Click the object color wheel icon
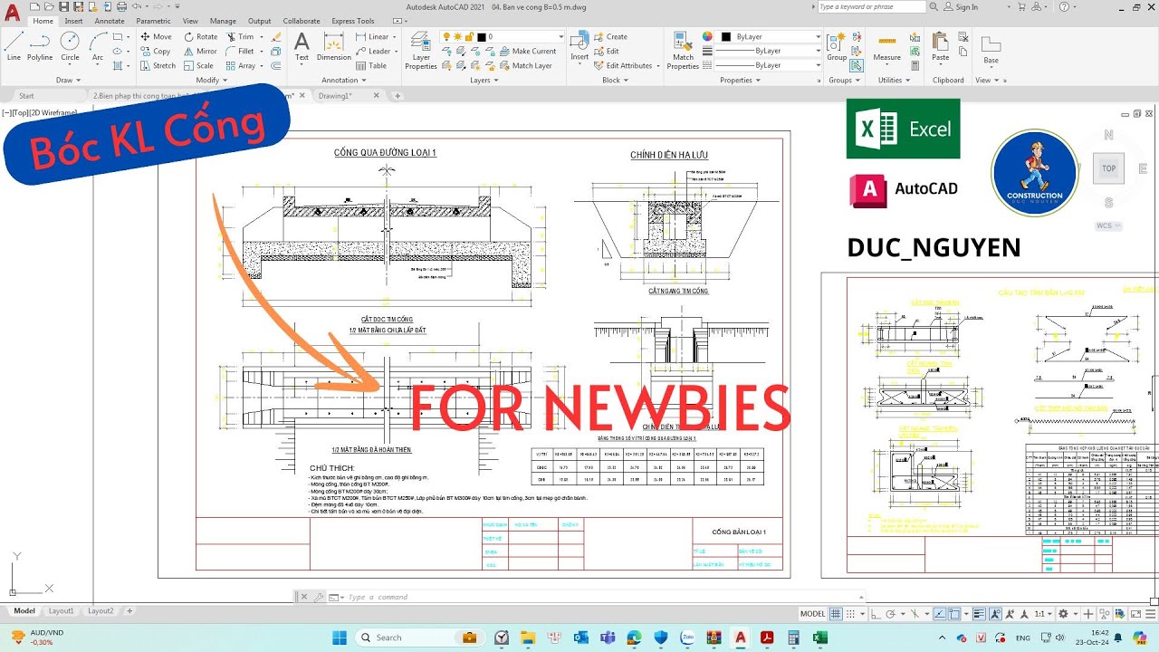This screenshot has height=652, width=1159. (708, 37)
